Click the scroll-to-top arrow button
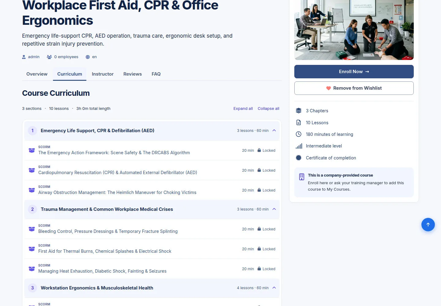The height and width of the screenshot is (306, 441). [x=428, y=225]
